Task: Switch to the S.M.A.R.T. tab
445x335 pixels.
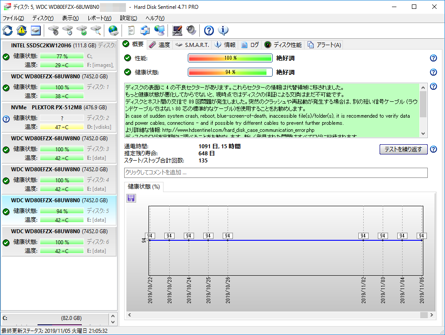Action: pyautogui.click(x=192, y=45)
